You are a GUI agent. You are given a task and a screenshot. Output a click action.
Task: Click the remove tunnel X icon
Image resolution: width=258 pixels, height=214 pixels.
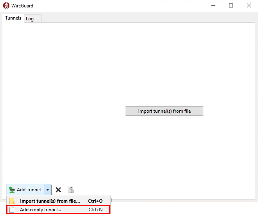58,190
